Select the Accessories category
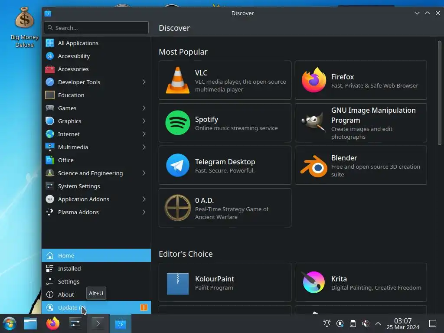 [x=96, y=69]
